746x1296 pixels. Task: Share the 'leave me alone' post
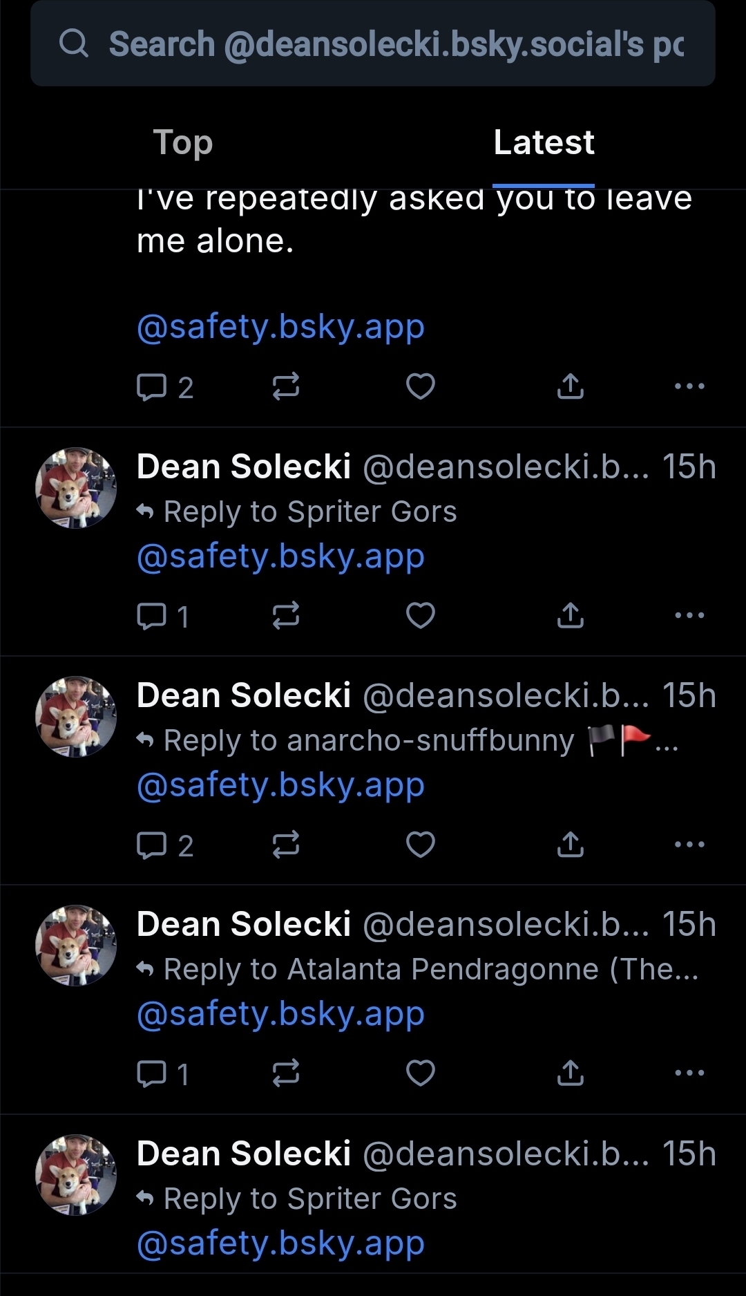(570, 386)
